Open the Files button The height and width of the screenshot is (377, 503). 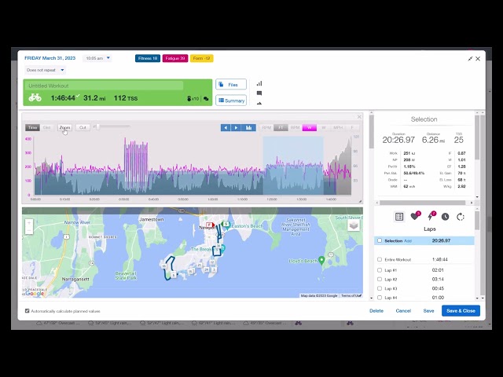pos(231,85)
